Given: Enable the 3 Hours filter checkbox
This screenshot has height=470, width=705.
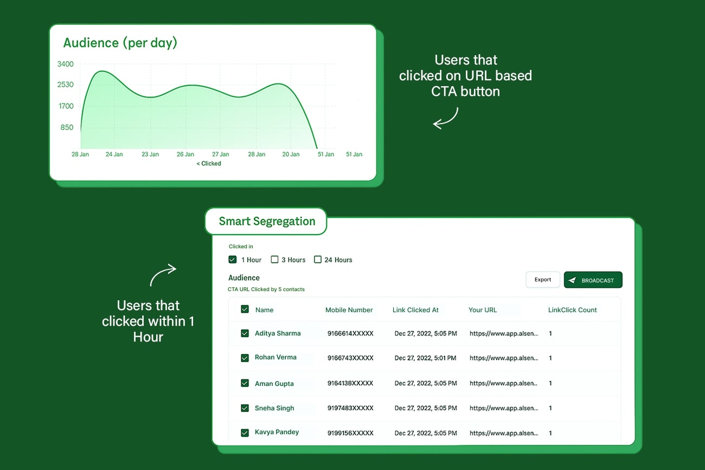Looking at the screenshot, I should click(x=274, y=260).
